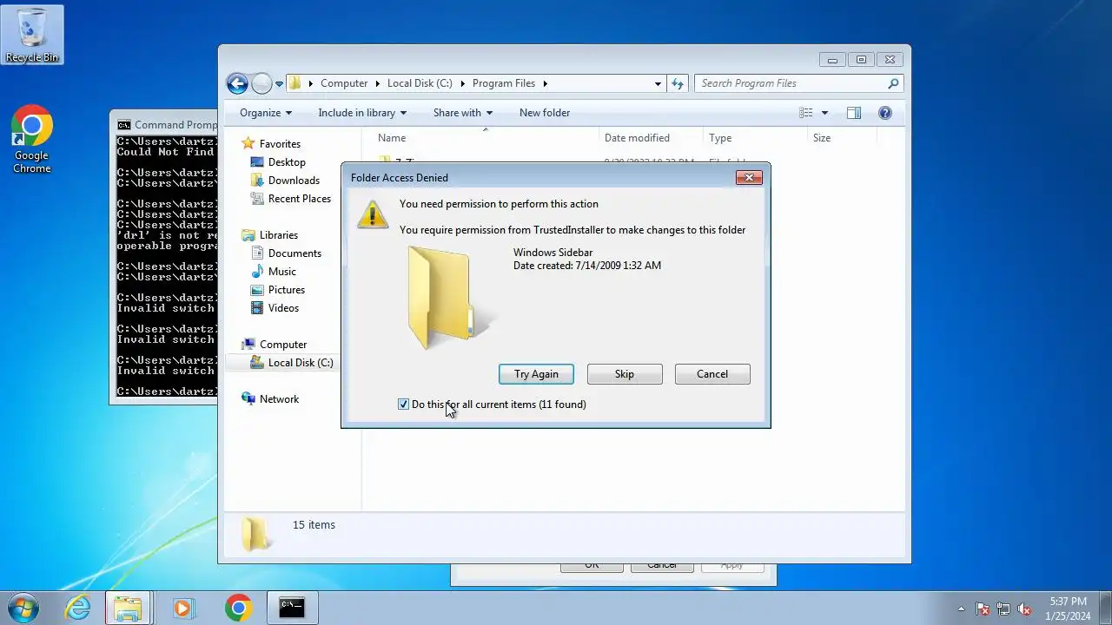Launch the Google Chrome desktop shortcut
This screenshot has height=625, width=1112.
click(x=32, y=140)
